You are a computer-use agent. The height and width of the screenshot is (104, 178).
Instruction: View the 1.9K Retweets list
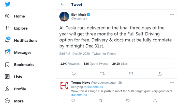pyautogui.click(x=70, y=64)
